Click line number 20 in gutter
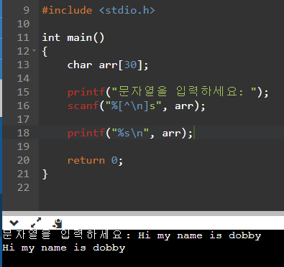The height and width of the screenshot is (267, 284). coord(23,160)
